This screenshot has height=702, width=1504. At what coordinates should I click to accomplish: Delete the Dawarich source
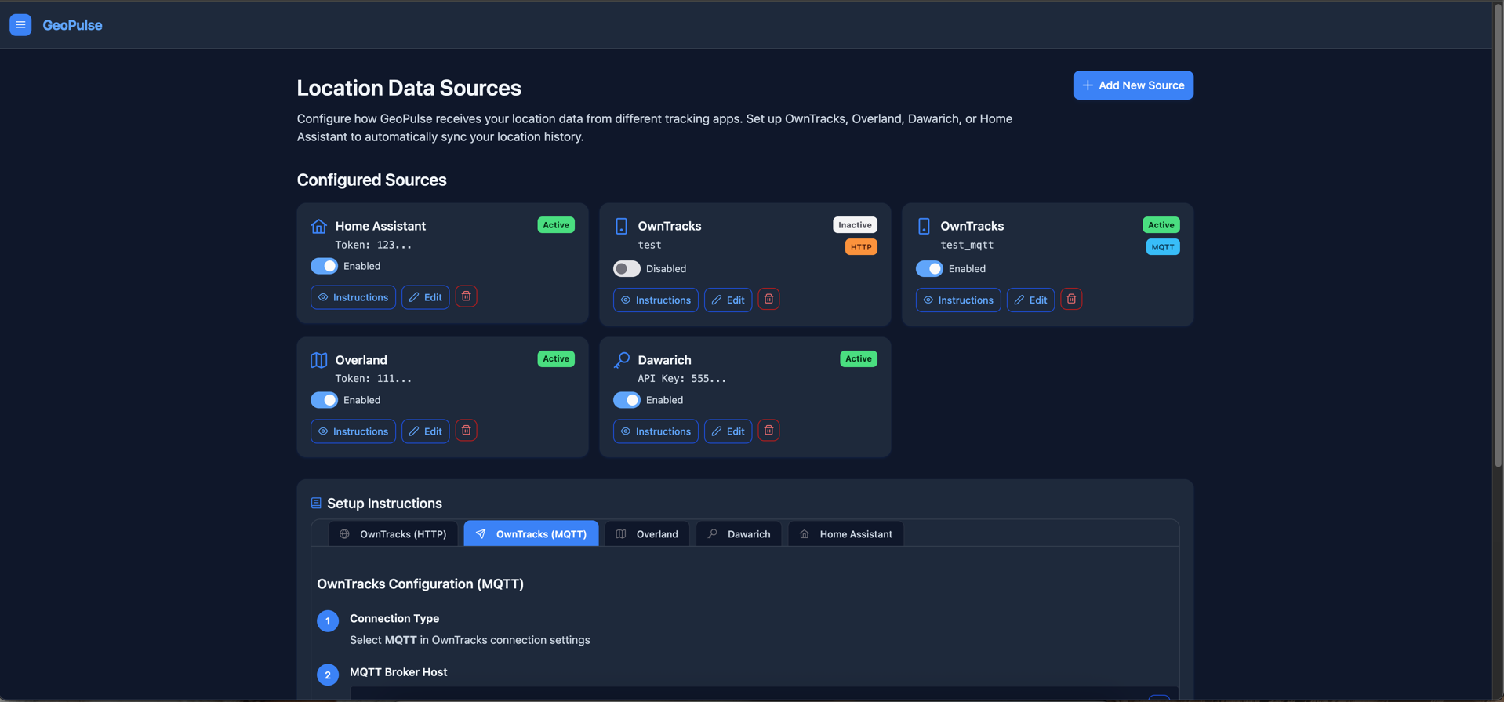click(x=769, y=431)
